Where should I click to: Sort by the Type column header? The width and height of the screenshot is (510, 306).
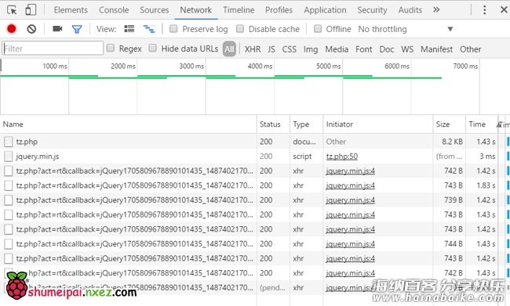(306, 124)
